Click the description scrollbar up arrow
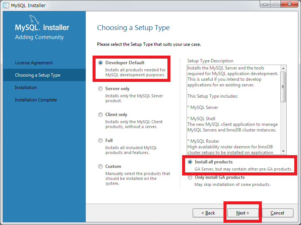 [283, 68]
